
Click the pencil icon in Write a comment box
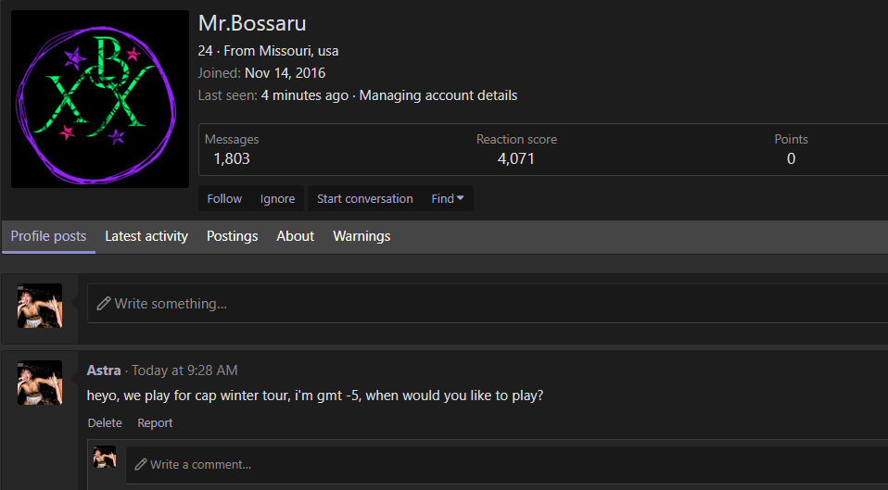pyautogui.click(x=141, y=465)
